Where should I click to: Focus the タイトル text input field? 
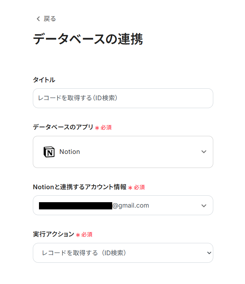pos(123,98)
